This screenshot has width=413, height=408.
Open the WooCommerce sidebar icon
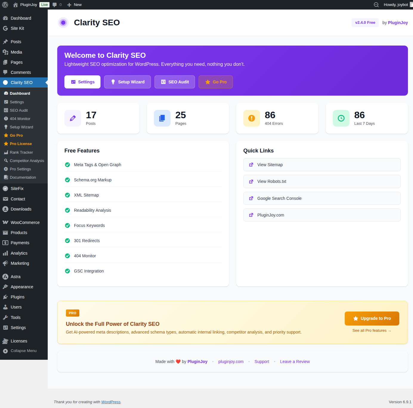tap(5, 222)
